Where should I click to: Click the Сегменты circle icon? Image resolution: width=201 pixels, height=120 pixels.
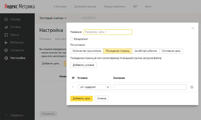click(6, 50)
